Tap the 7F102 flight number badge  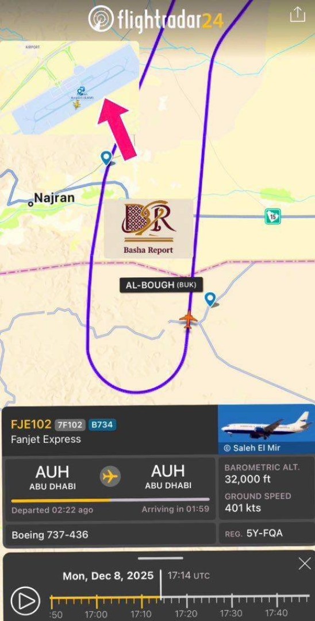tap(70, 425)
